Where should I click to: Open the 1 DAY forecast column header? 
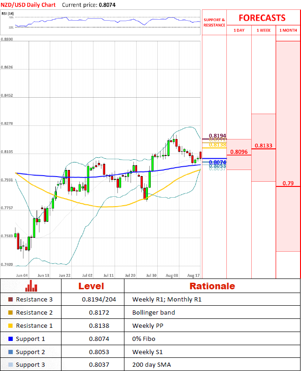(239, 30)
